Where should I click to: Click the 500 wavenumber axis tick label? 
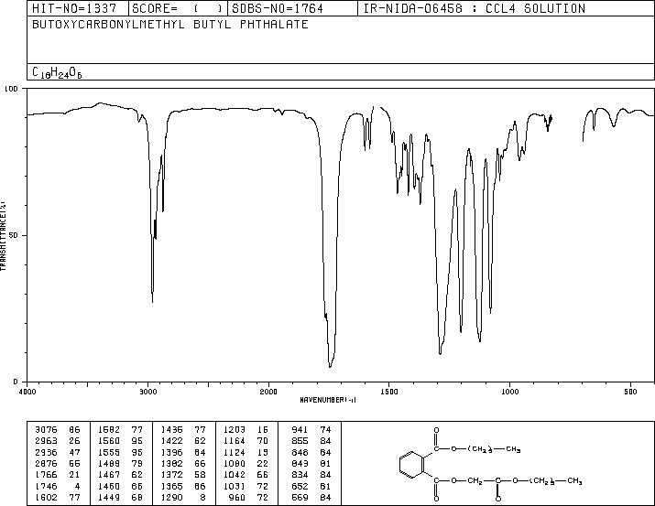pos(630,392)
